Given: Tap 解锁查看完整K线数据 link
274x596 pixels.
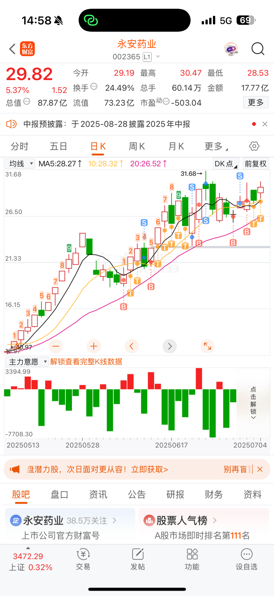Looking at the screenshot, I should pos(86,362).
